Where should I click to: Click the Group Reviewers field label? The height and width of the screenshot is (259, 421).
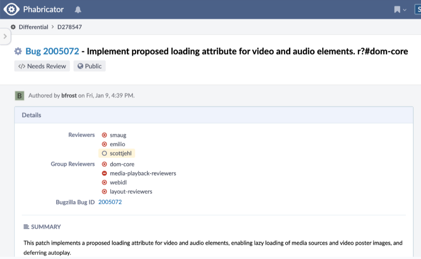[72, 164]
